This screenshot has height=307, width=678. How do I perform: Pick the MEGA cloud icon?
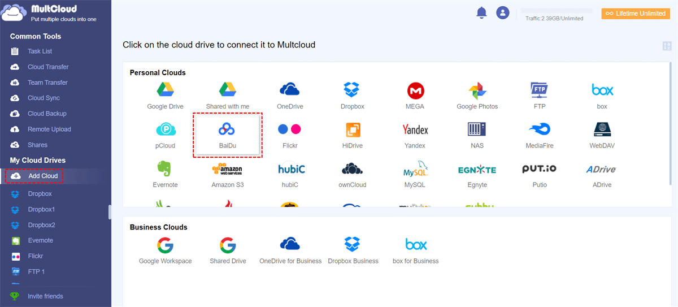[415, 95]
